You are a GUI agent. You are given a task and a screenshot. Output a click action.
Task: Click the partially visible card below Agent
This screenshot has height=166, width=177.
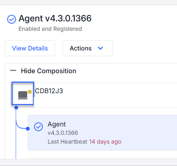102,158
